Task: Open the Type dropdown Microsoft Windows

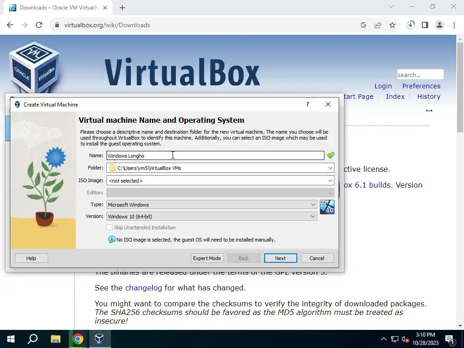Action: click(x=212, y=204)
